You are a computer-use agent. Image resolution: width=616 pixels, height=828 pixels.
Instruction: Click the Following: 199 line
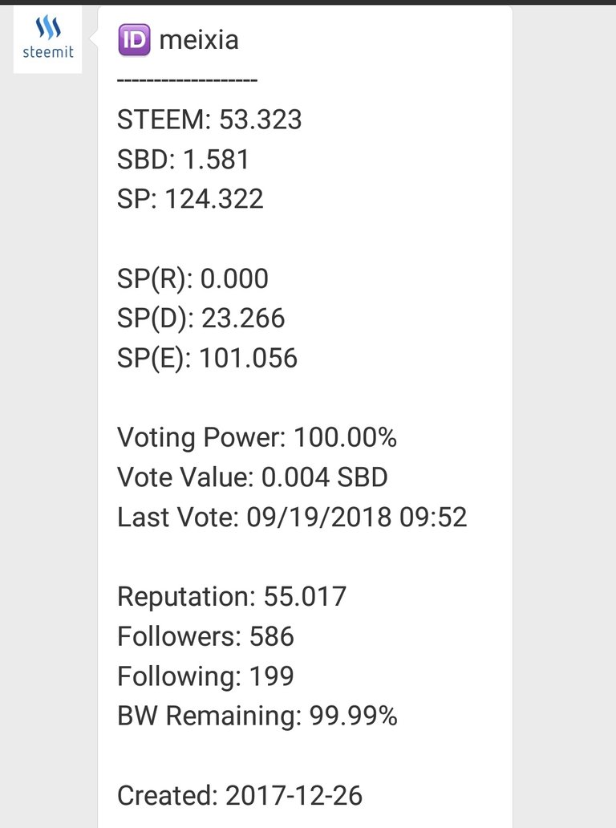point(205,676)
